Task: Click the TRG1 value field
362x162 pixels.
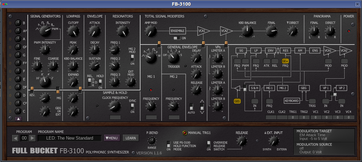Action: [293, 117]
